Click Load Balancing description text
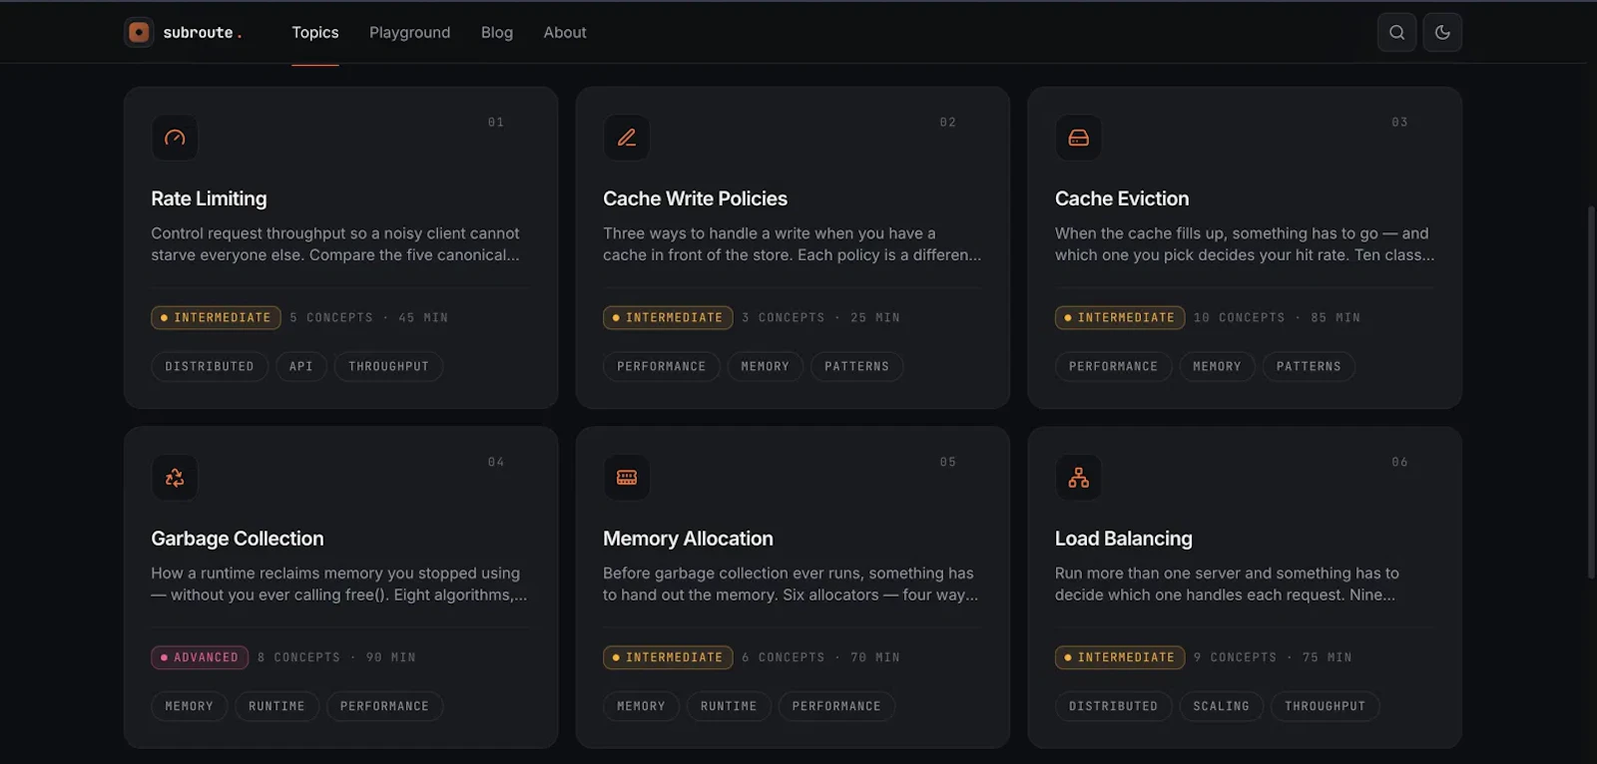This screenshot has height=764, width=1597. pos(1227,584)
